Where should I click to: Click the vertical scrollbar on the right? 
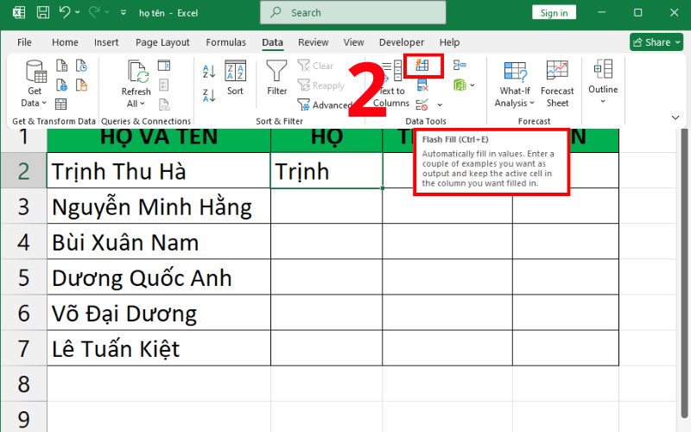684,273
